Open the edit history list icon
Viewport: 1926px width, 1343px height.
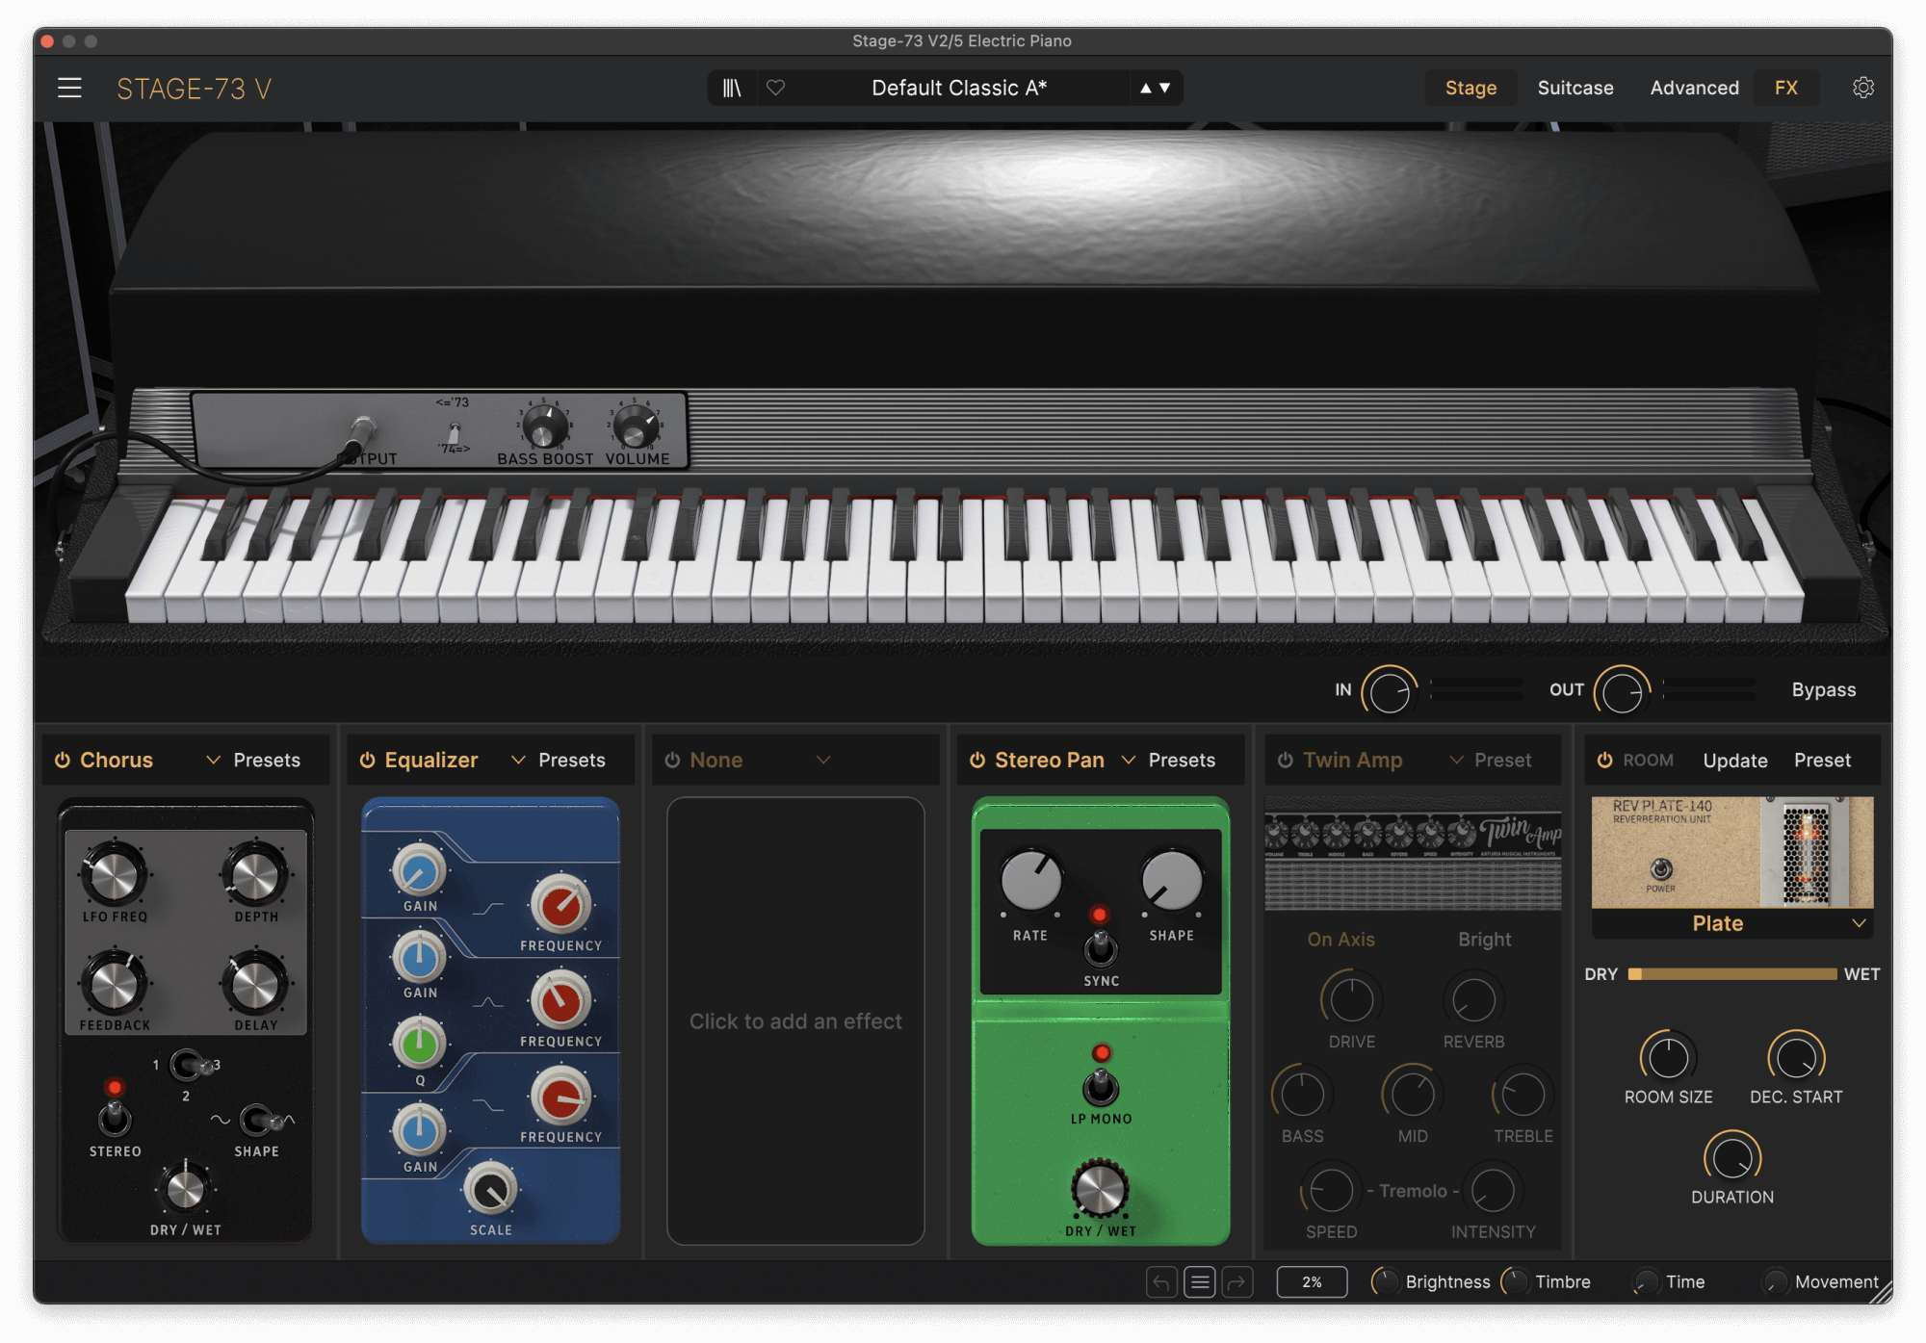pos(1199,1281)
